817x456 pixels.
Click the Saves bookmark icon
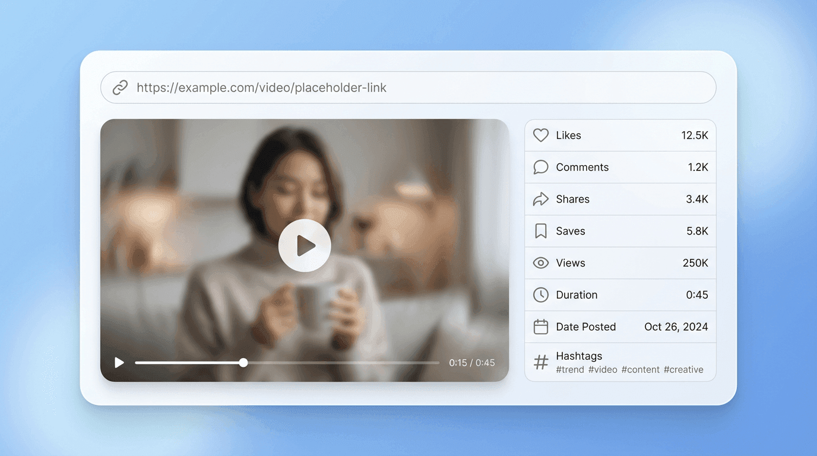pos(540,231)
